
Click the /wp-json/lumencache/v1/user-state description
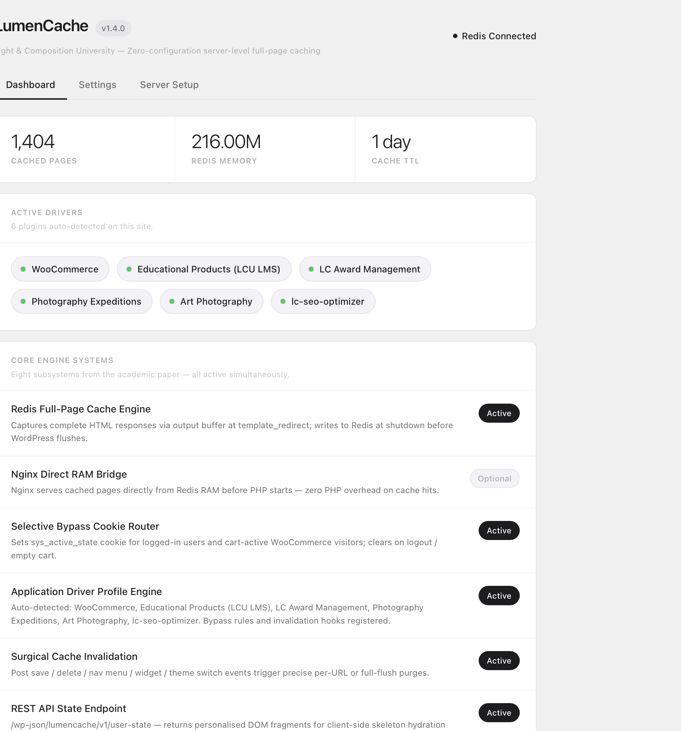tap(228, 725)
